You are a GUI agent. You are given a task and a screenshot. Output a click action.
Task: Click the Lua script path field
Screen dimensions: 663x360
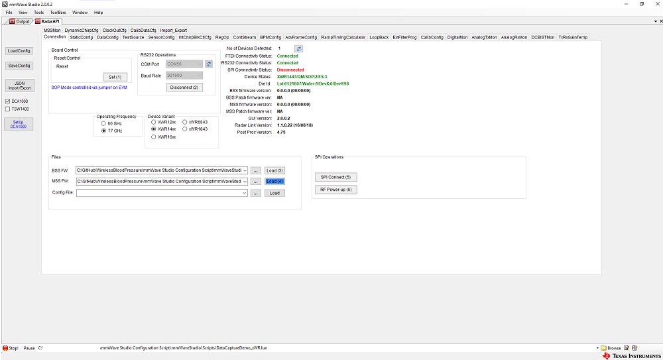coord(316,348)
